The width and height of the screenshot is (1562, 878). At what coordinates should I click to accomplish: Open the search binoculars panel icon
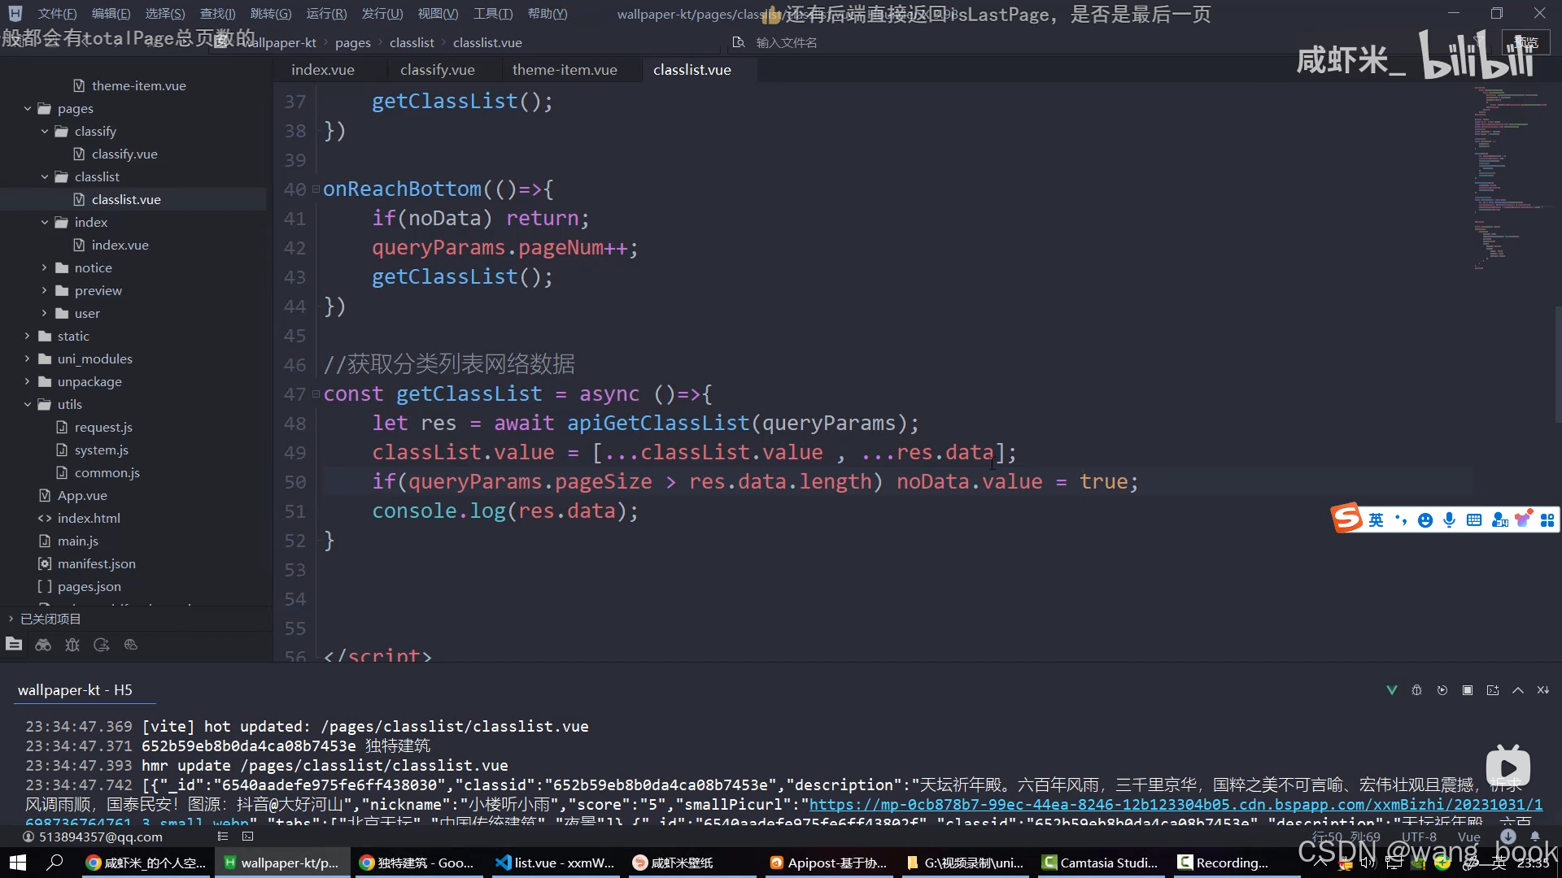click(43, 645)
